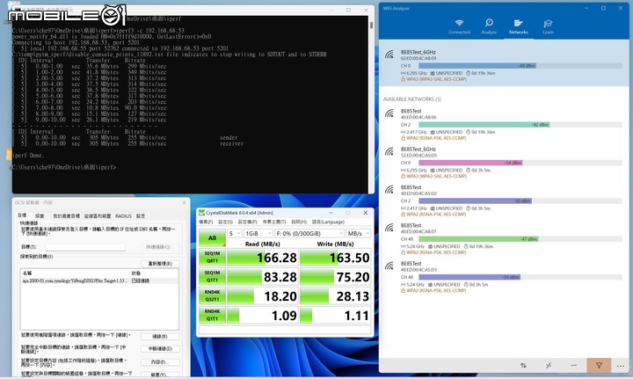Click the 18.20 RND4K read result
This screenshot has height=379, width=633.
tap(263, 296)
